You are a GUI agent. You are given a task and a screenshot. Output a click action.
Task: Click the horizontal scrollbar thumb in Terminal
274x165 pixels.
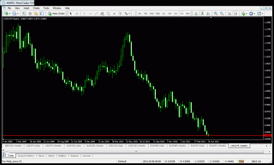(136, 151)
